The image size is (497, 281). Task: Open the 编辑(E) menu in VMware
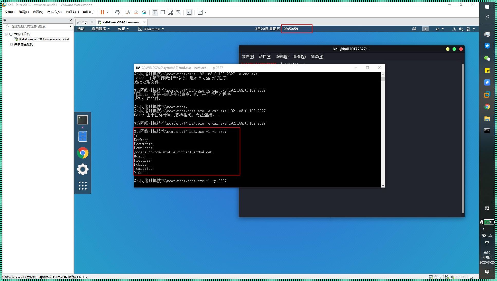point(24,12)
